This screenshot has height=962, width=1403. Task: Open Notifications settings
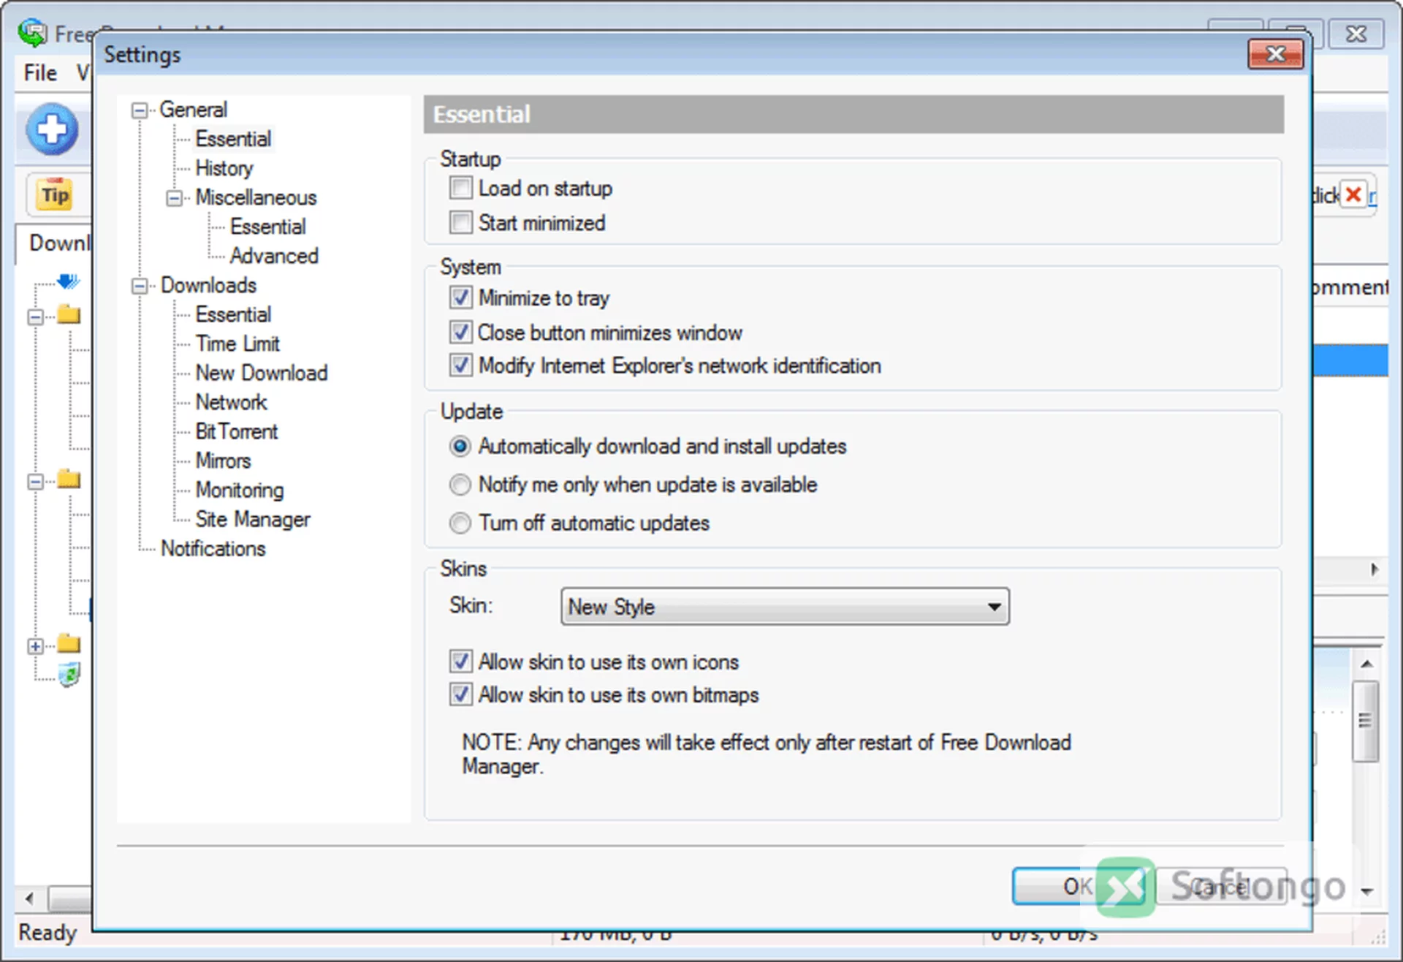pos(213,548)
